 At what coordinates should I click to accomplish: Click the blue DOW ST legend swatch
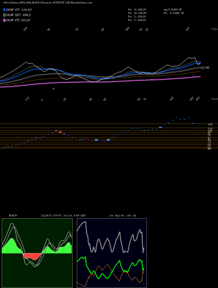pyautogui.click(x=4, y=10)
